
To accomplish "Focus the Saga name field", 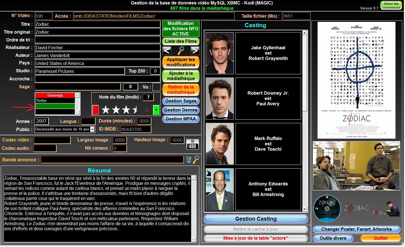I will (x=78, y=87).
